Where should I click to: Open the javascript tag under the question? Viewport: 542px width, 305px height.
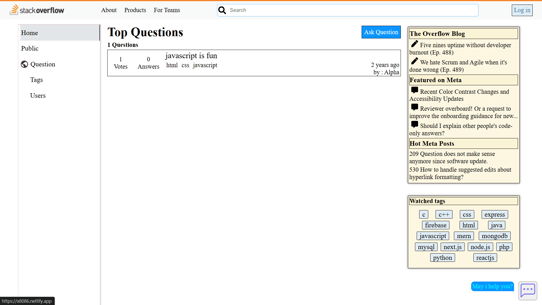click(x=205, y=65)
